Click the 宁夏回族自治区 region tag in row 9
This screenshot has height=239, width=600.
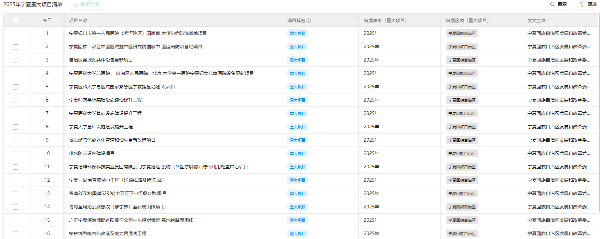tap(462, 140)
